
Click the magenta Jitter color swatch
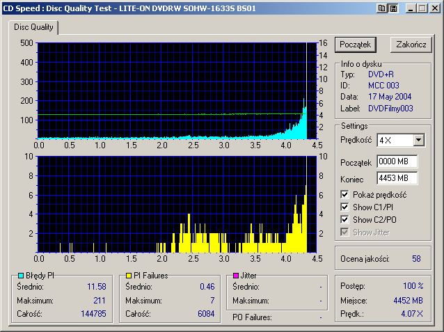tap(236, 276)
